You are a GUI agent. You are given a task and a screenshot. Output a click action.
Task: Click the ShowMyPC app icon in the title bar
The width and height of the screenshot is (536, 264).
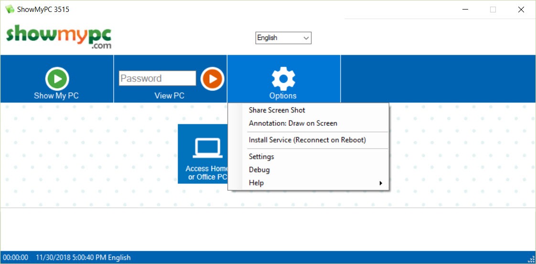click(x=9, y=10)
